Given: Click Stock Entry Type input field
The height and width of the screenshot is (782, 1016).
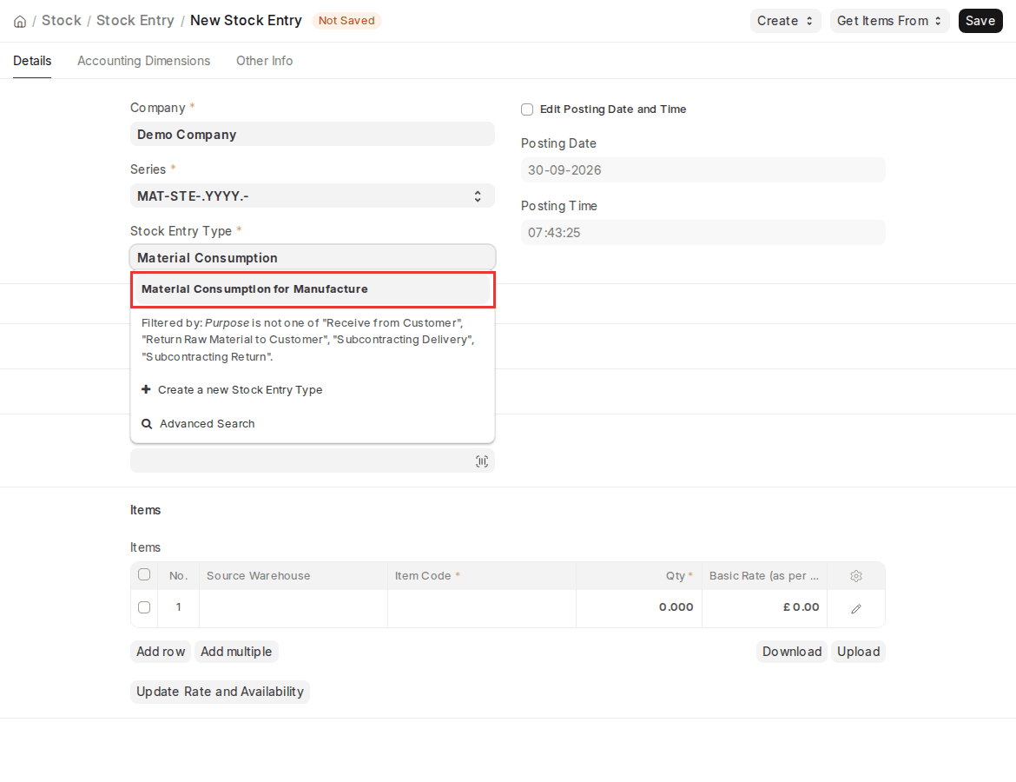Looking at the screenshot, I should 313,257.
